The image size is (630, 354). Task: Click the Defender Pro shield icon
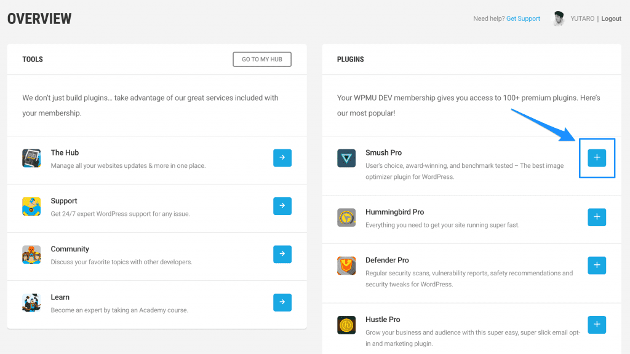(346, 265)
